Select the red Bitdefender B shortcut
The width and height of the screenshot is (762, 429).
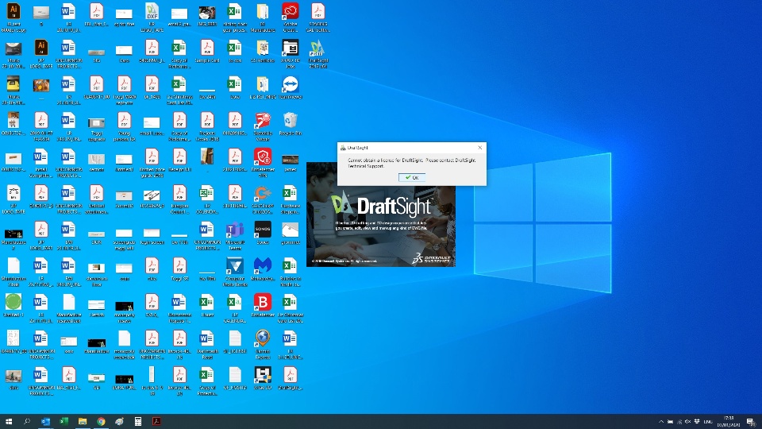[x=263, y=305]
